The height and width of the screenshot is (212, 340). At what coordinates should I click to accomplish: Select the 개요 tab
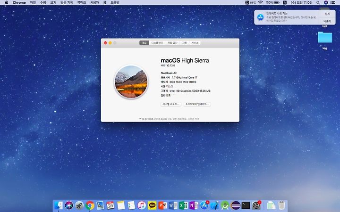tap(144, 43)
